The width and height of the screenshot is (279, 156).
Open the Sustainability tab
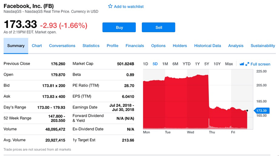(263, 46)
